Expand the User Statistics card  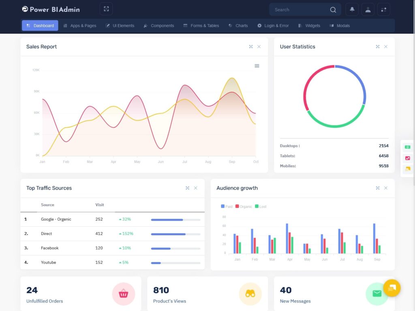click(377, 47)
